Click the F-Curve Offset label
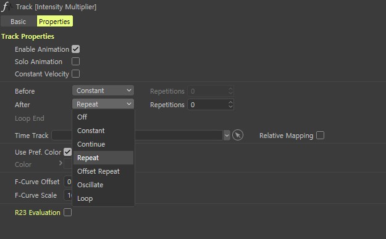 [x=37, y=182]
